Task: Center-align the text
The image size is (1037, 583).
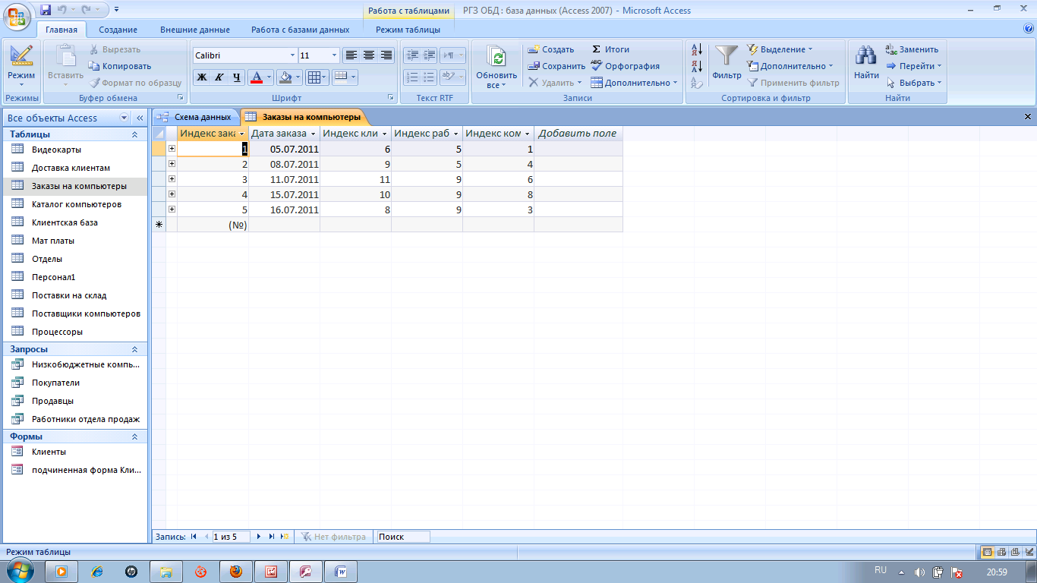Action: click(369, 55)
